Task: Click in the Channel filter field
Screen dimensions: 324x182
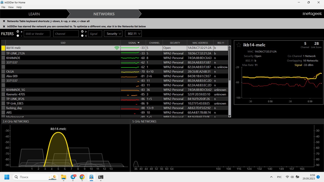Action: (66, 34)
